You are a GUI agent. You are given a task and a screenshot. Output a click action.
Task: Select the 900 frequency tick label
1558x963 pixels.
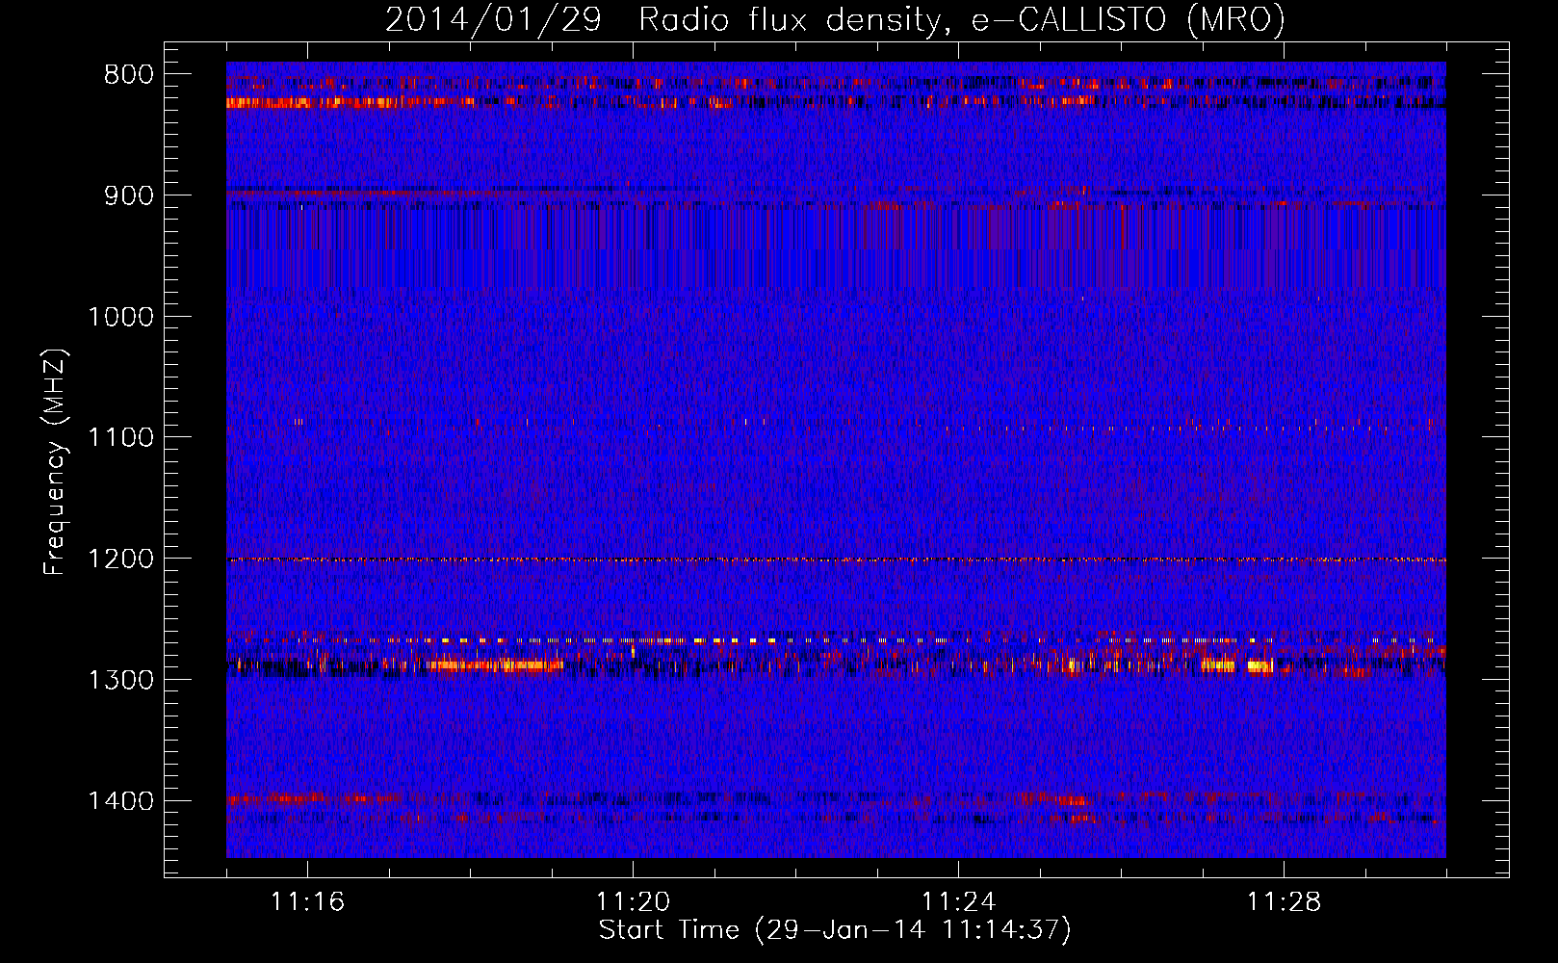point(128,195)
